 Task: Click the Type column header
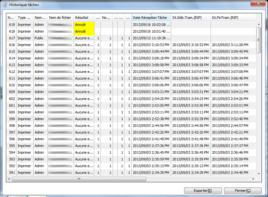(x=25, y=18)
